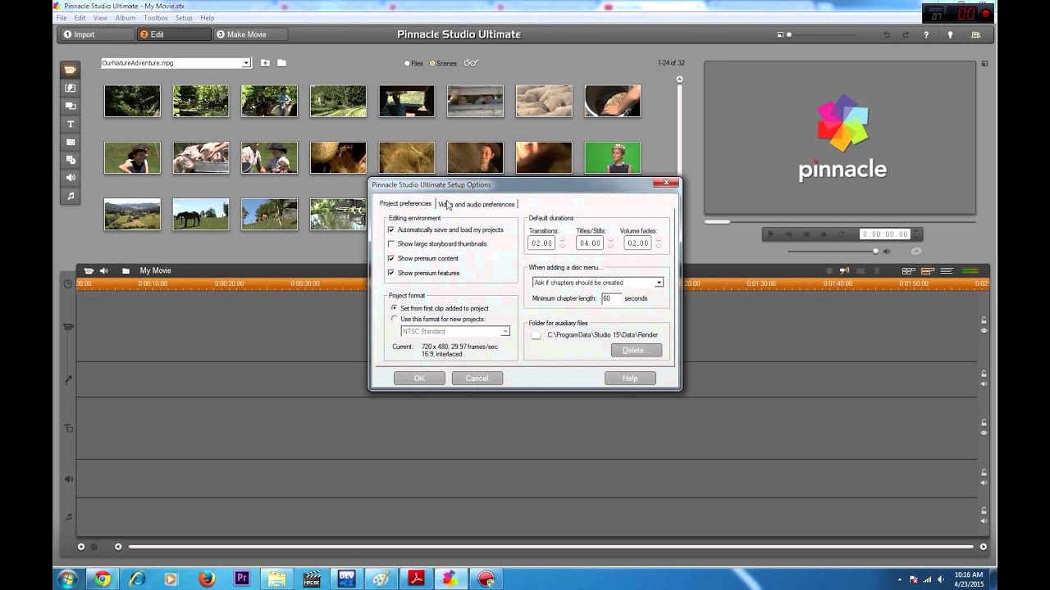Open the video toolbox camera icon on timeline

click(89, 270)
